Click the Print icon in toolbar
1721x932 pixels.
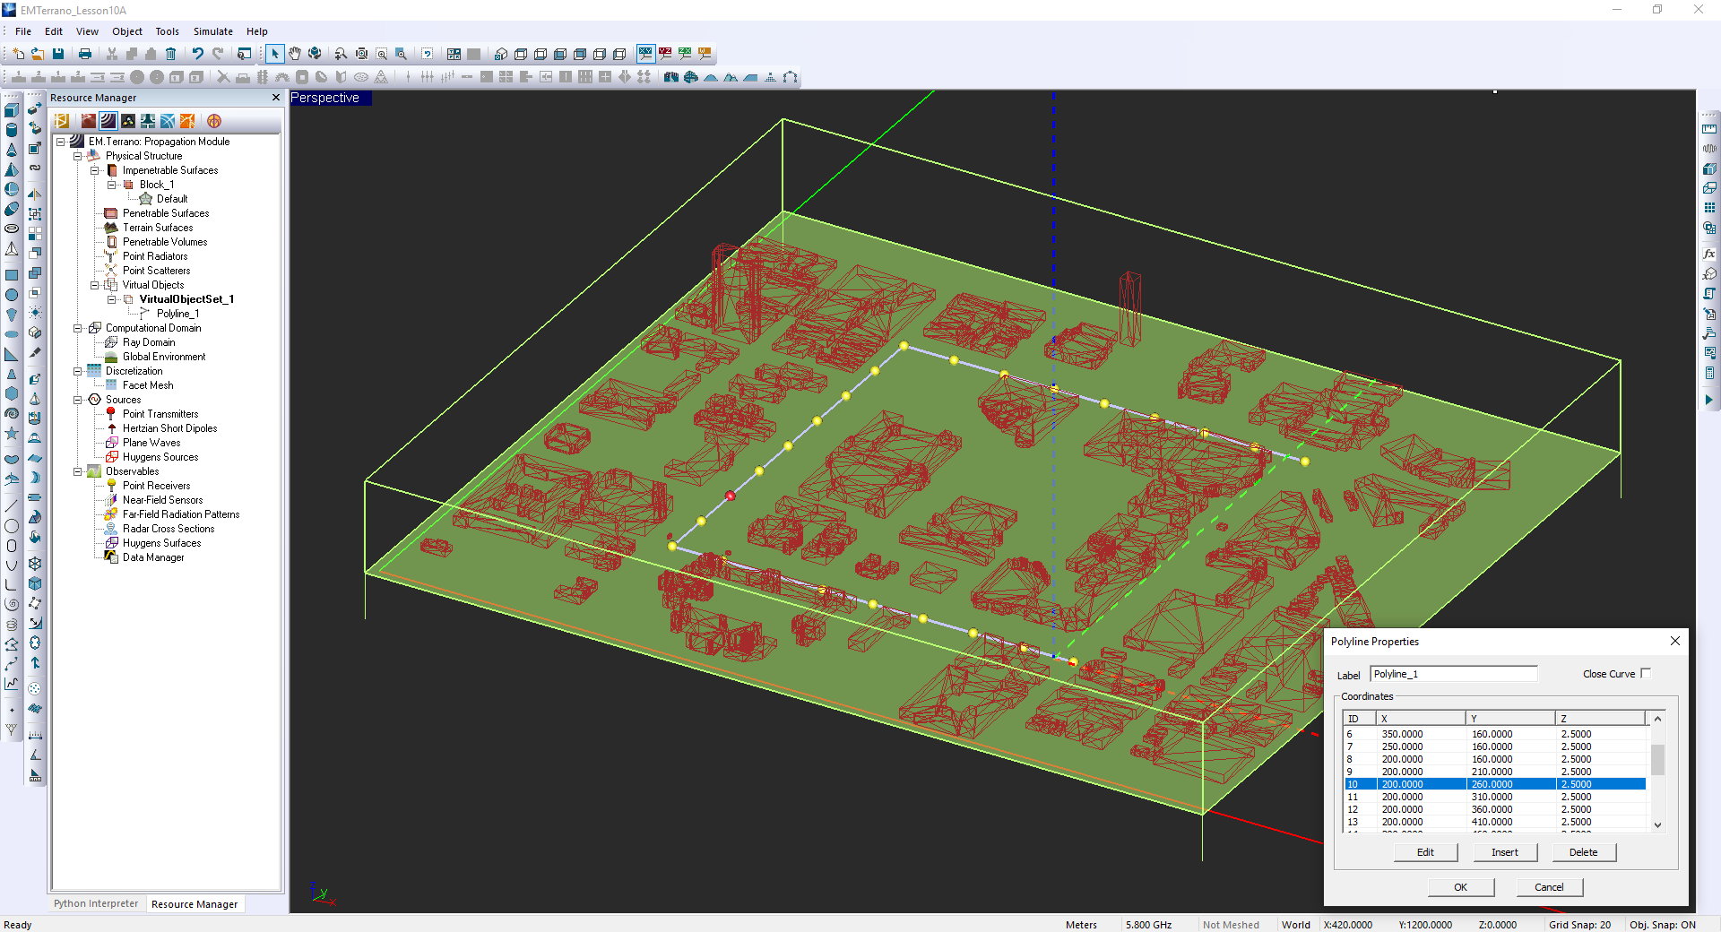tap(85, 54)
